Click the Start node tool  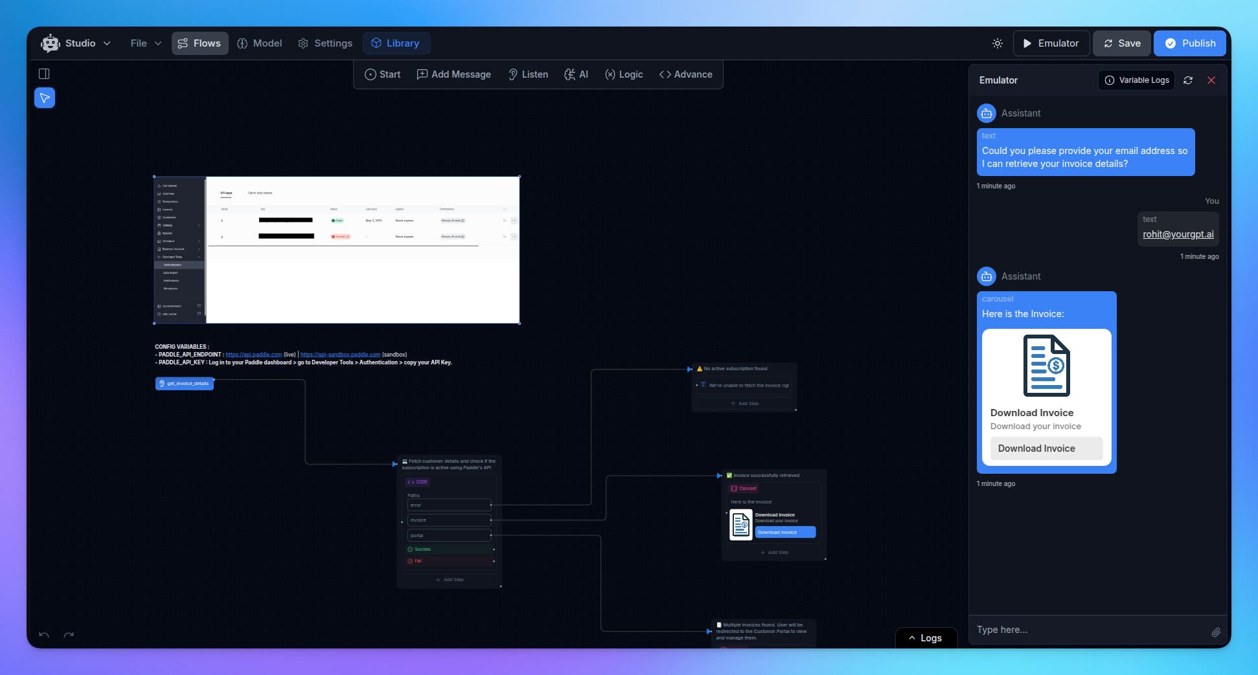(x=382, y=74)
